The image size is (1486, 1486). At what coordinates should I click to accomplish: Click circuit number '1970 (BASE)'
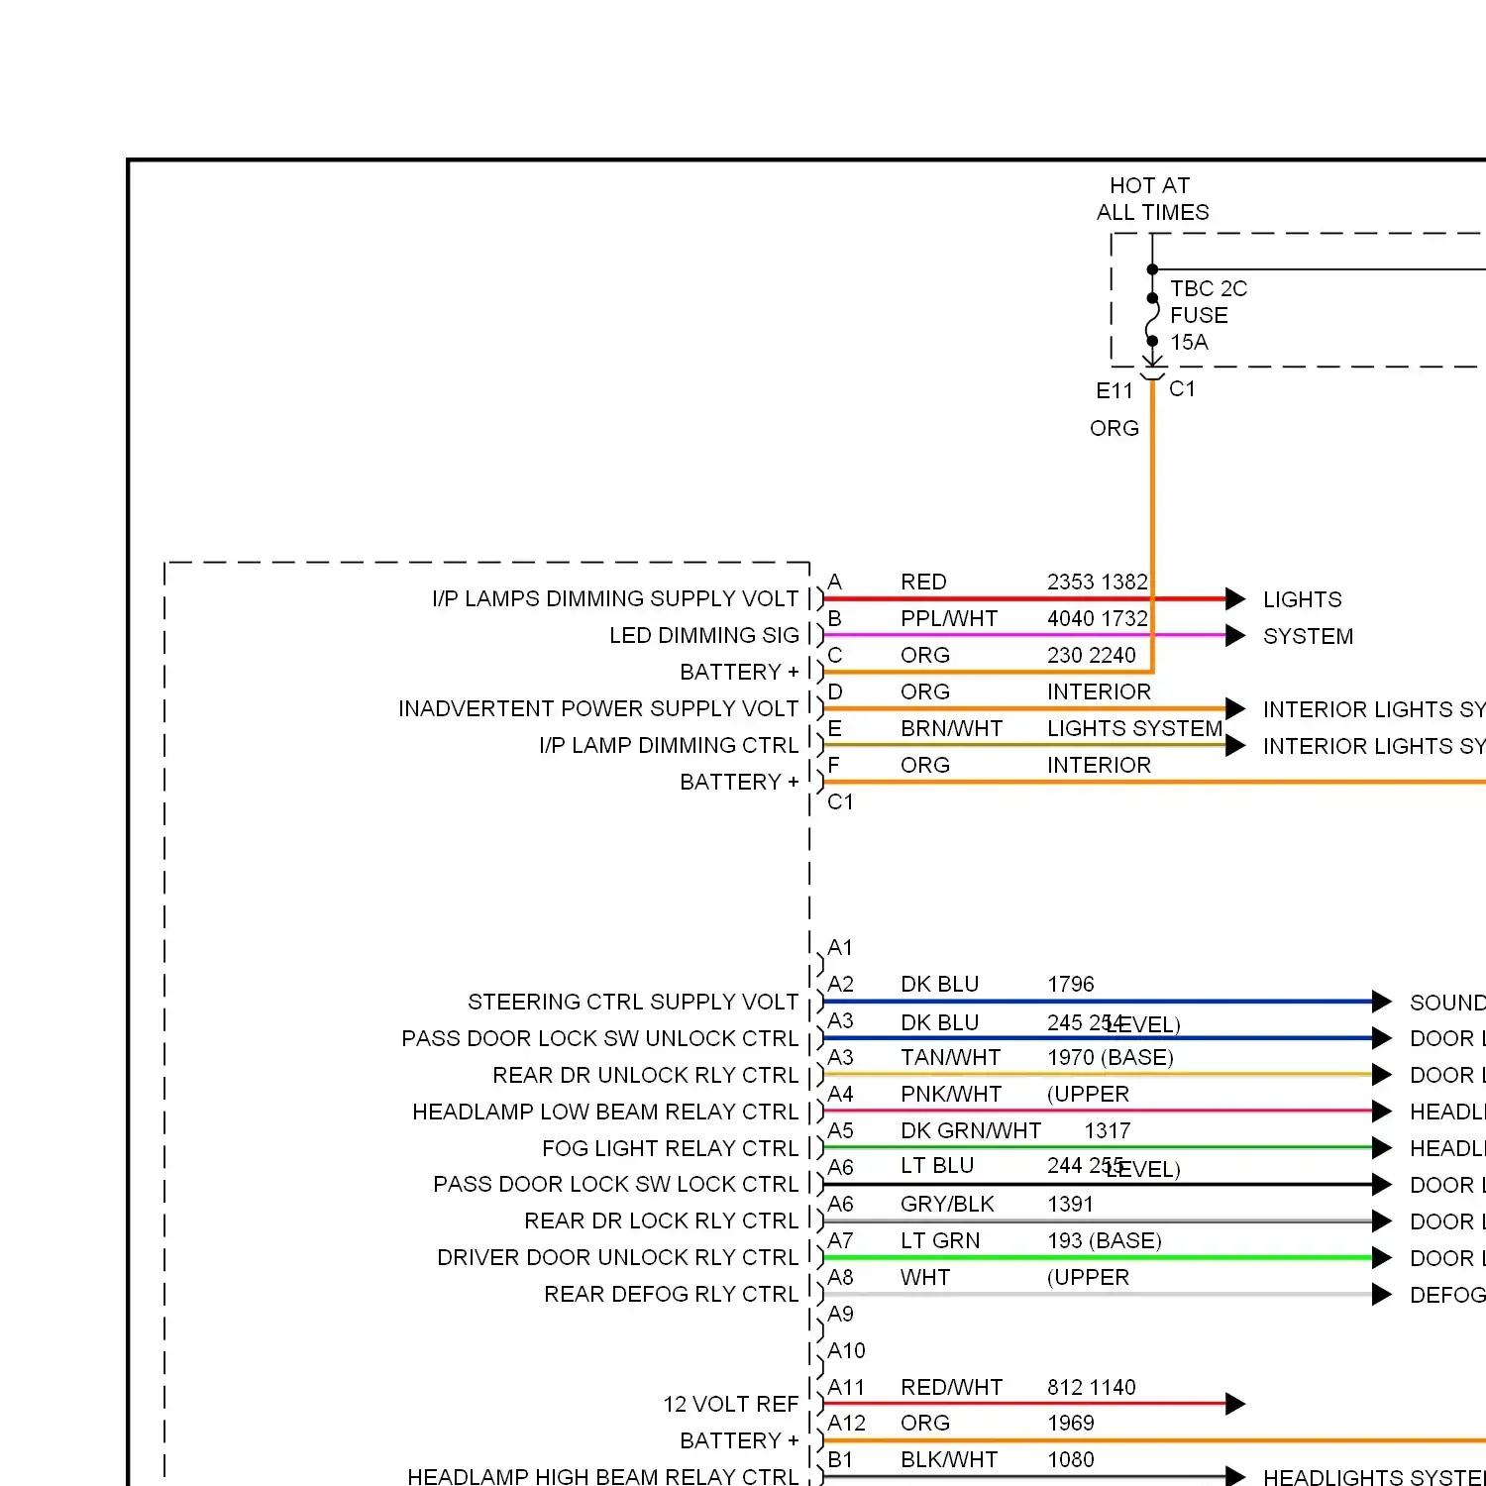click(1111, 1057)
